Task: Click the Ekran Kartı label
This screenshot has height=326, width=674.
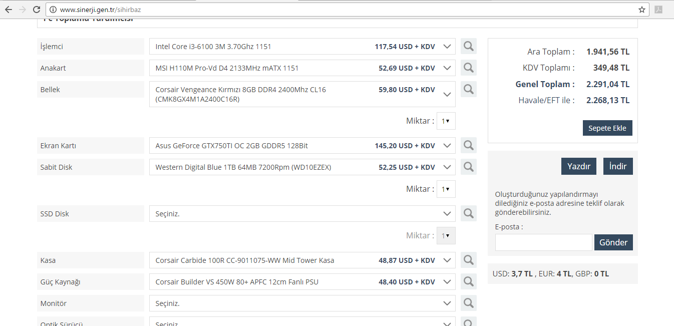Action: pos(58,146)
